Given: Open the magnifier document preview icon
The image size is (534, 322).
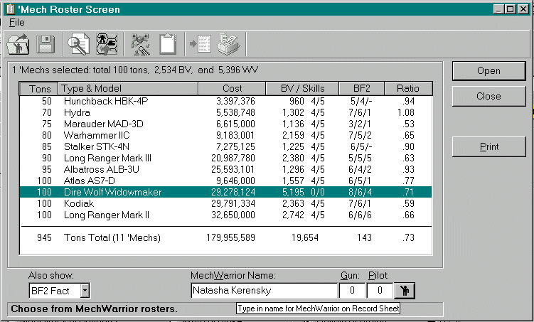Looking at the screenshot, I should [x=79, y=44].
